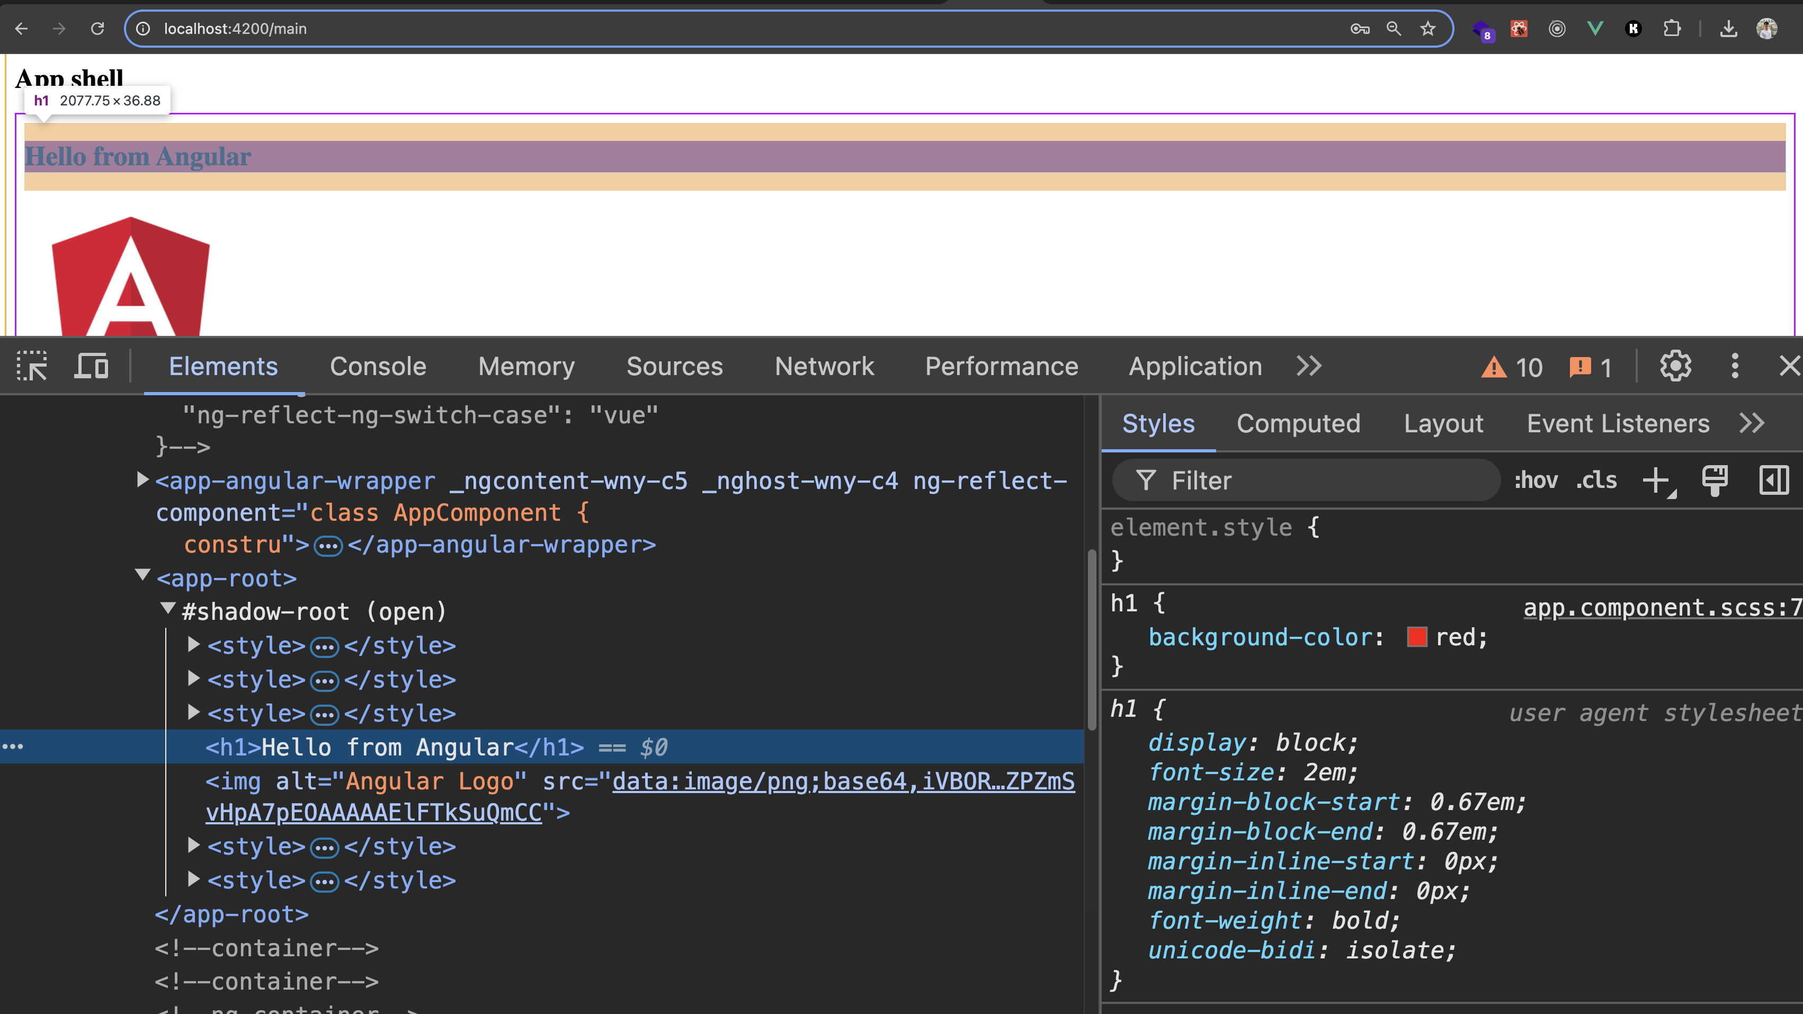This screenshot has width=1803, height=1014.
Task: Toggle the .cls classes editor
Action: 1595,479
